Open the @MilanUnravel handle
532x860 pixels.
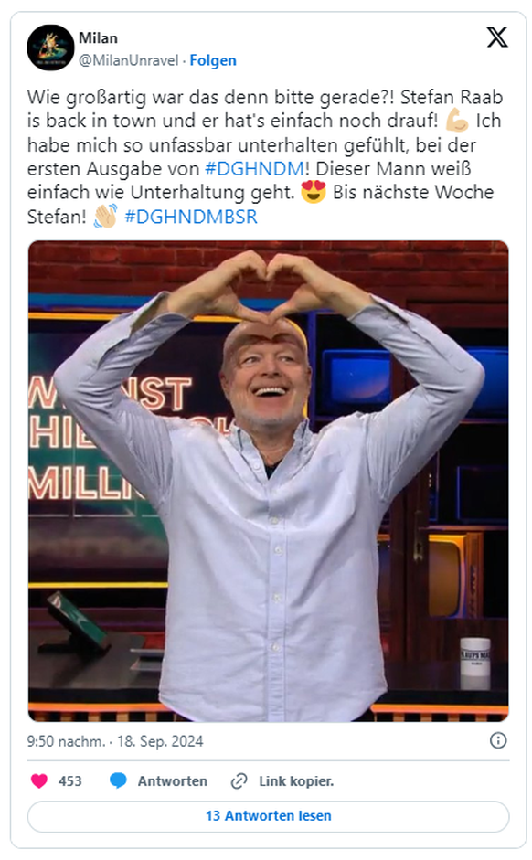coord(128,60)
